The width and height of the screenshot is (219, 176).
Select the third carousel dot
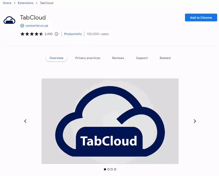click(x=112, y=169)
